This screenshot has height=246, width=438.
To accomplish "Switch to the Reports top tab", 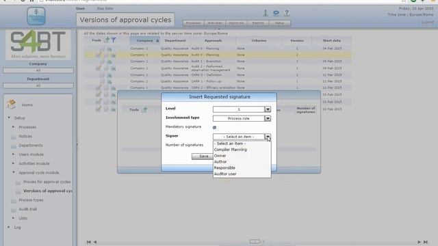I will click(258, 23).
